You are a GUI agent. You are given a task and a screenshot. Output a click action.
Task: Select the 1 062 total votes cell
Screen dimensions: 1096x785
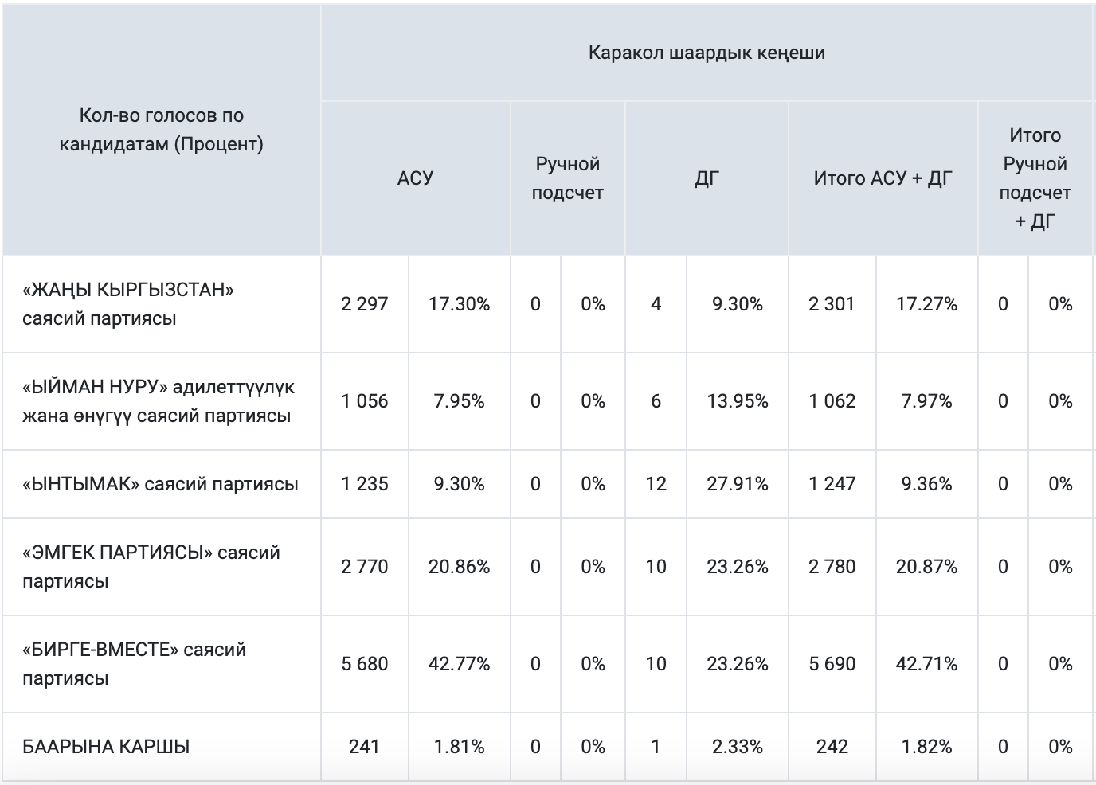click(832, 401)
